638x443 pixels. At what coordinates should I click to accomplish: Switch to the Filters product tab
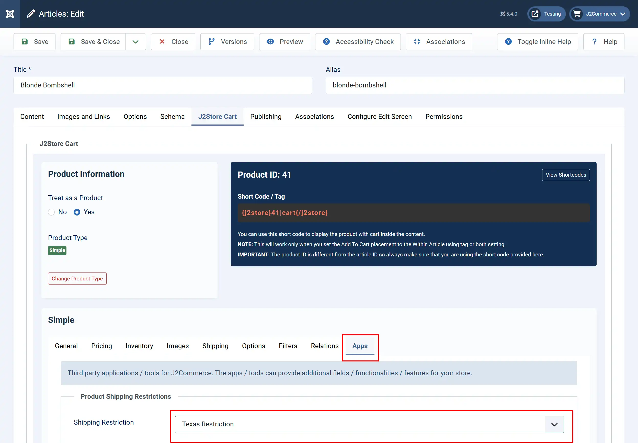click(x=288, y=346)
